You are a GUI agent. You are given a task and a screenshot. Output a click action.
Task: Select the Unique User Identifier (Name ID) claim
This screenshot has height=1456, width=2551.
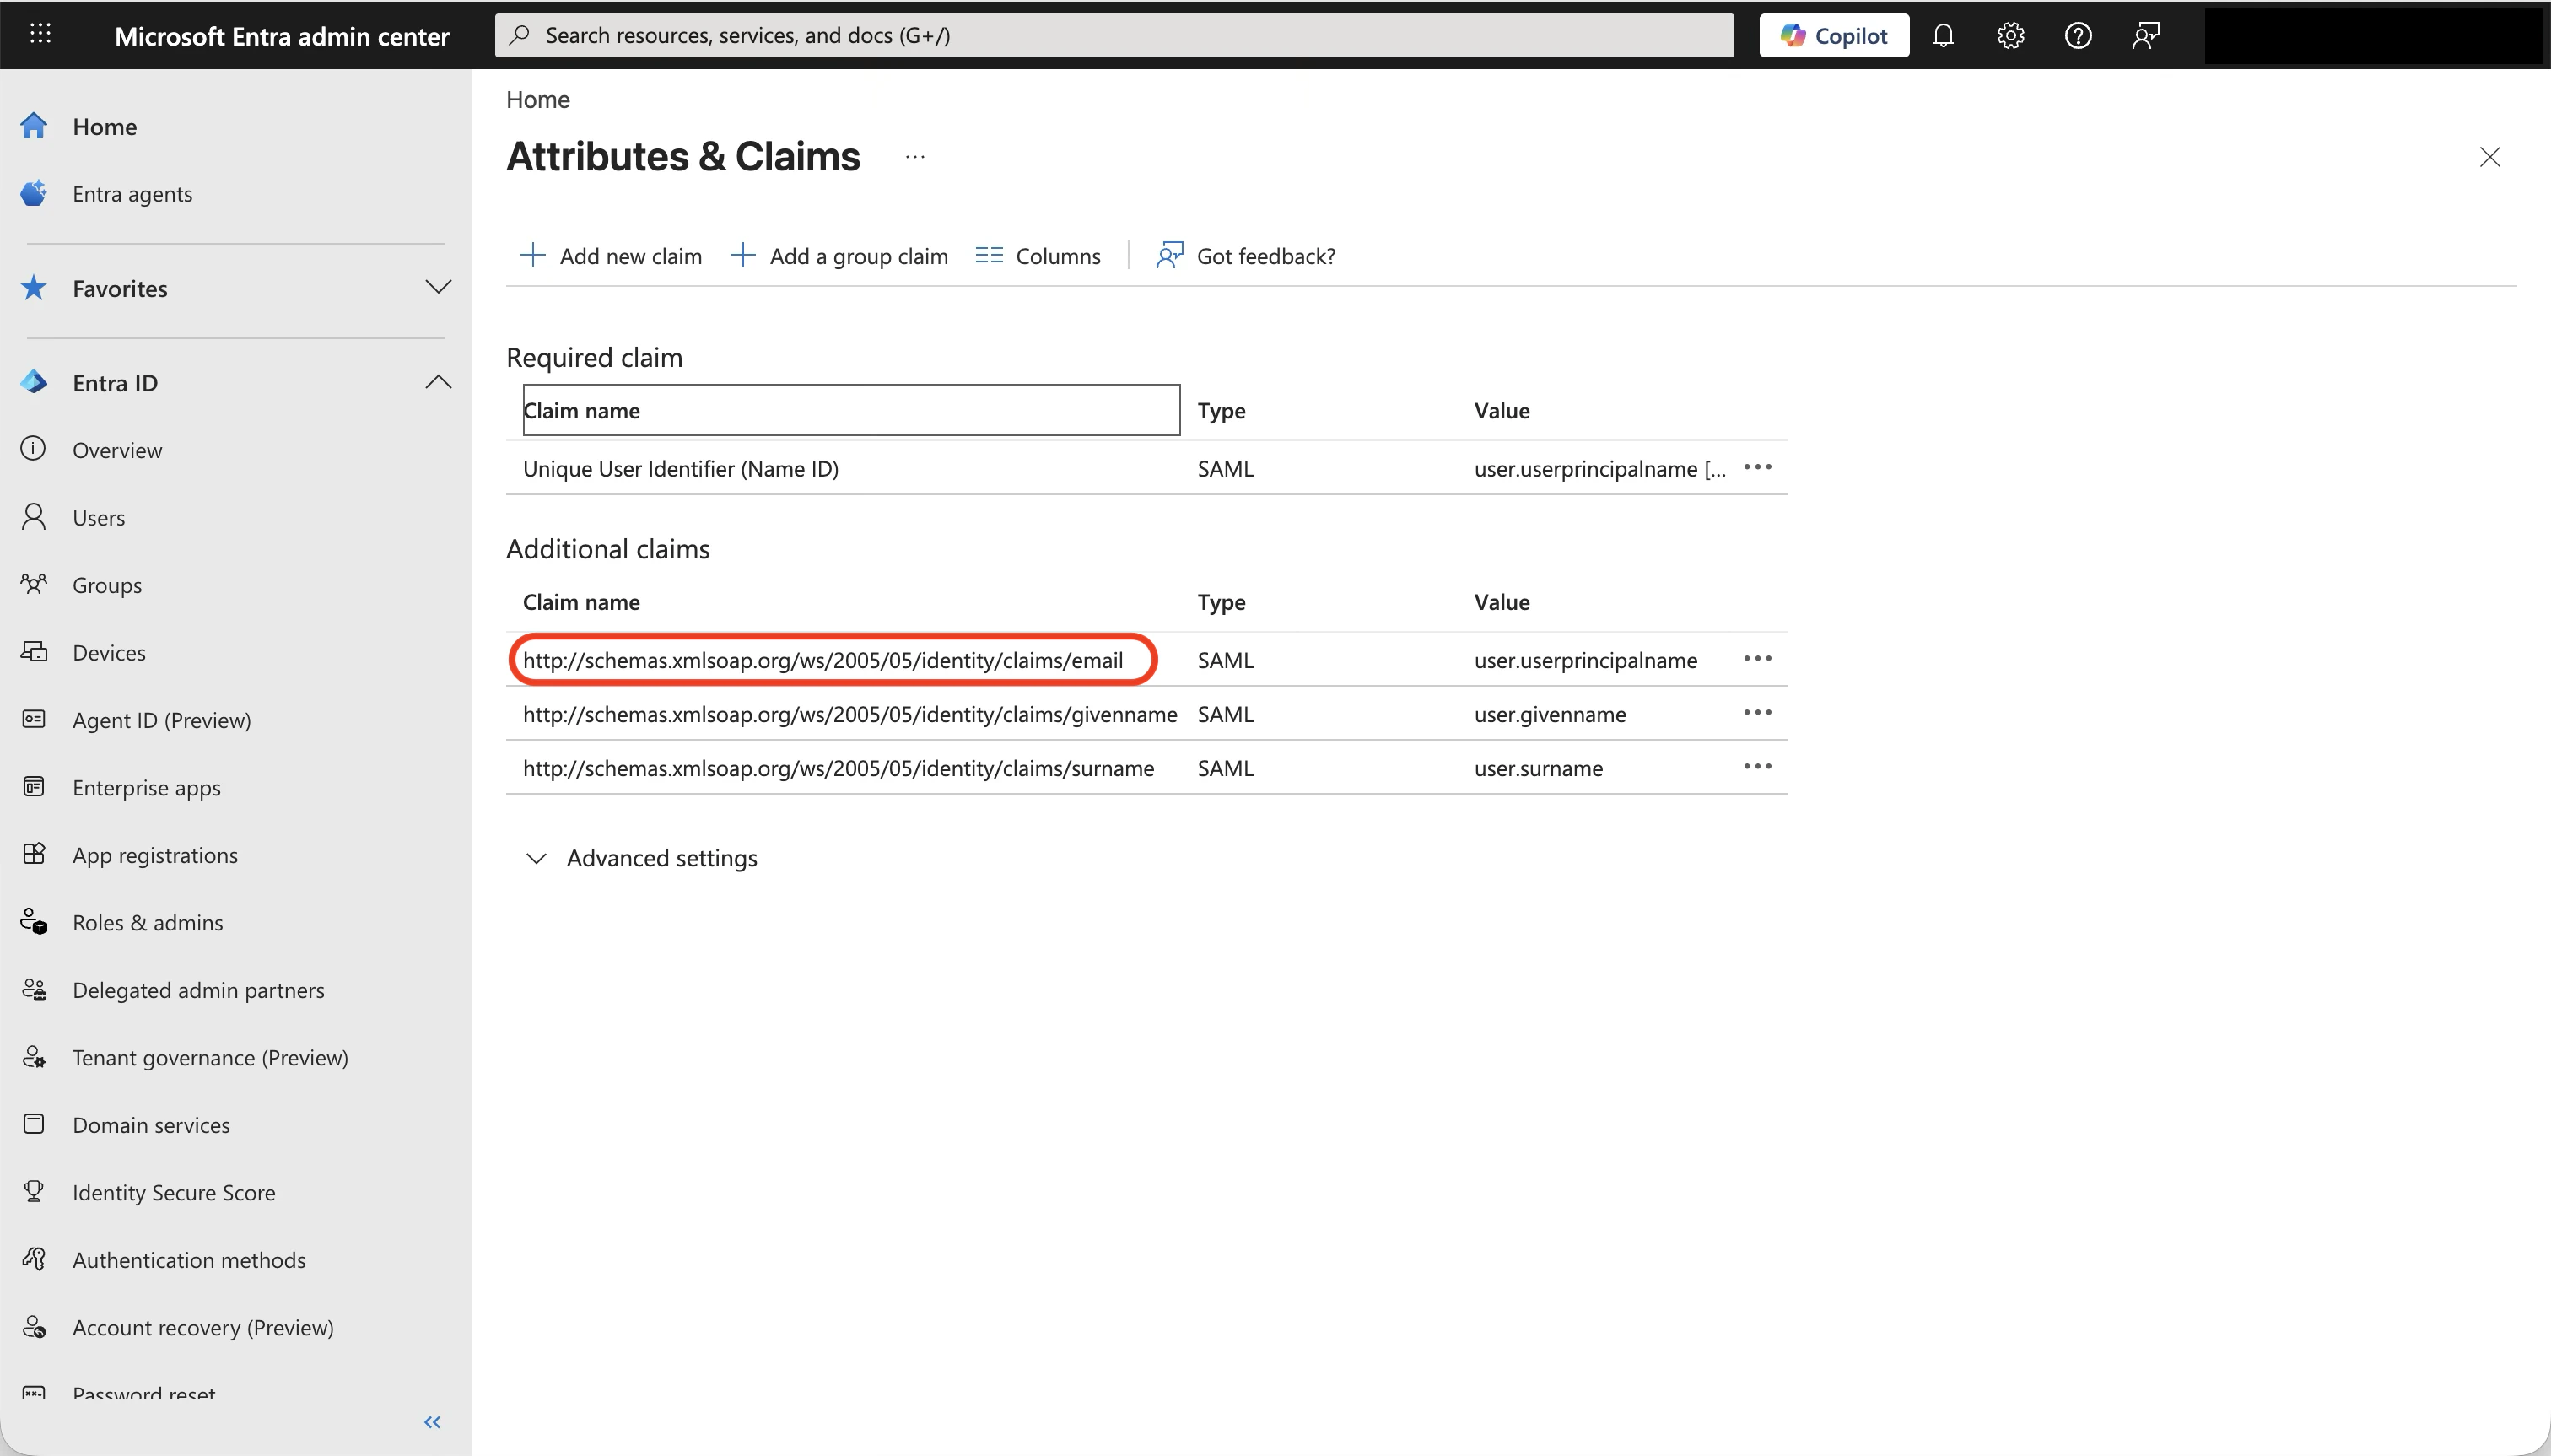681,468
